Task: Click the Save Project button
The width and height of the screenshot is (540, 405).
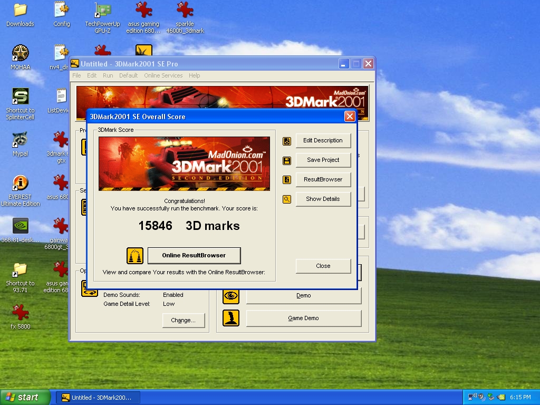Action: coord(323,160)
